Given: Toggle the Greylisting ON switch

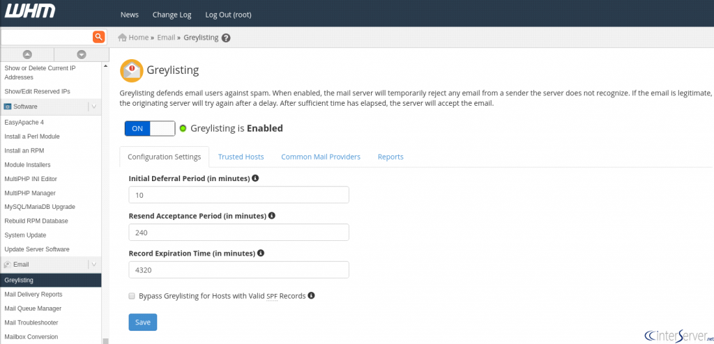Looking at the screenshot, I should (150, 128).
